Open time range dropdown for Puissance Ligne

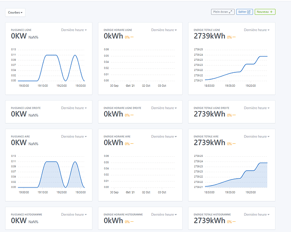tap(74, 30)
